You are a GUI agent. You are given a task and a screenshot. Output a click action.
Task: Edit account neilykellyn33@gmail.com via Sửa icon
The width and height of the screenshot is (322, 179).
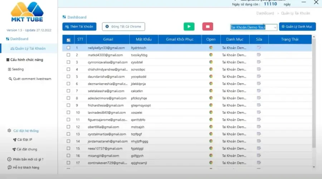tap(259, 48)
